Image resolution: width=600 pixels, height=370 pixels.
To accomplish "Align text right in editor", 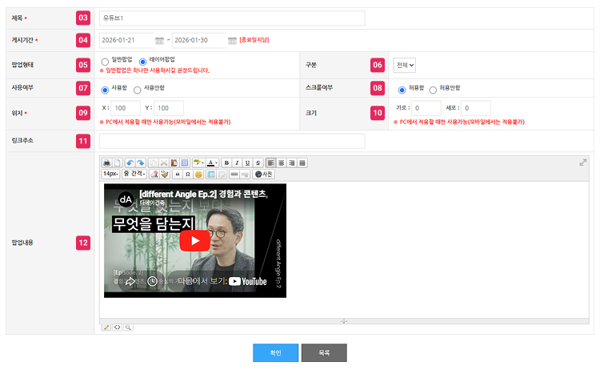I will tap(291, 163).
